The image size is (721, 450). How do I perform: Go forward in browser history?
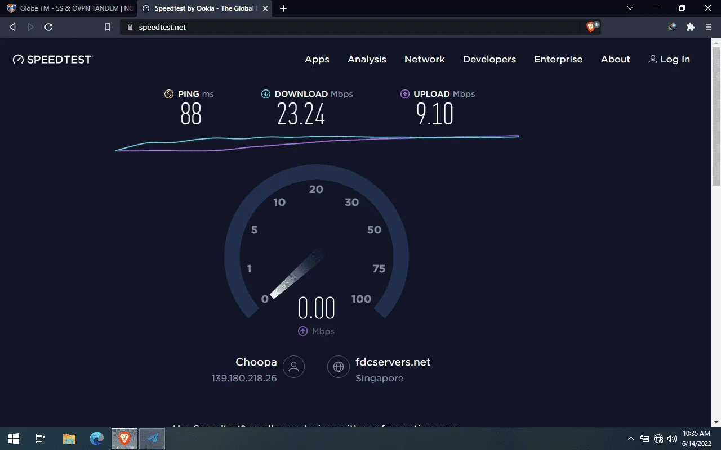pos(30,27)
